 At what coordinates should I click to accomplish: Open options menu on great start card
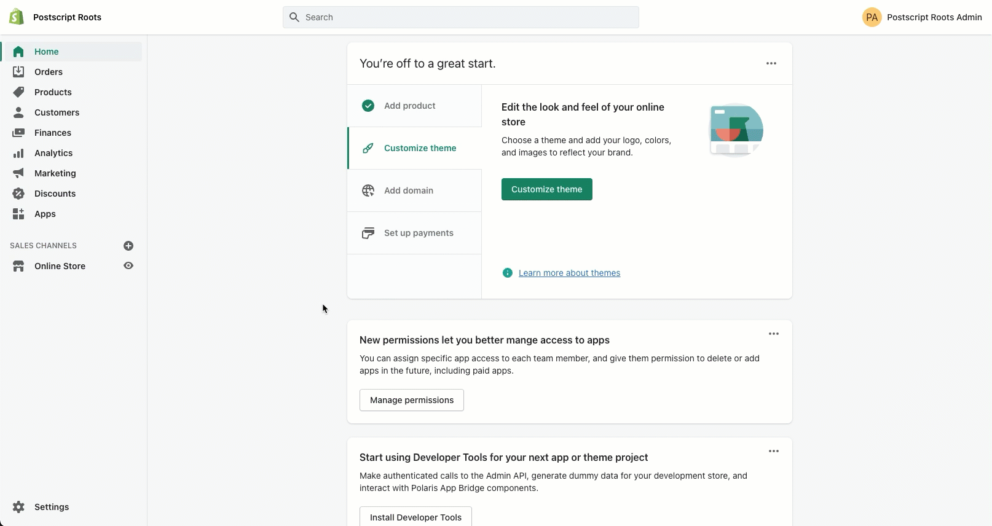pos(771,63)
